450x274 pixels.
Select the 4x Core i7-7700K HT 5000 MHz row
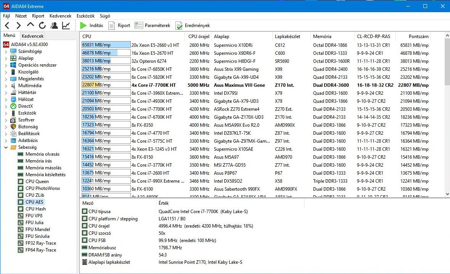coord(255,85)
